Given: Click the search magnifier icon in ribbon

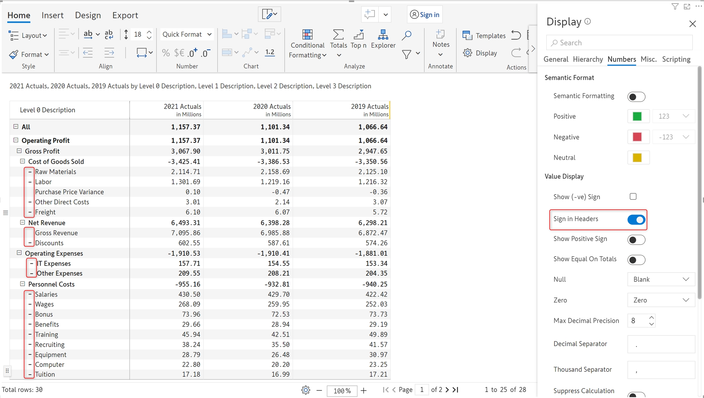Looking at the screenshot, I should click(x=407, y=35).
